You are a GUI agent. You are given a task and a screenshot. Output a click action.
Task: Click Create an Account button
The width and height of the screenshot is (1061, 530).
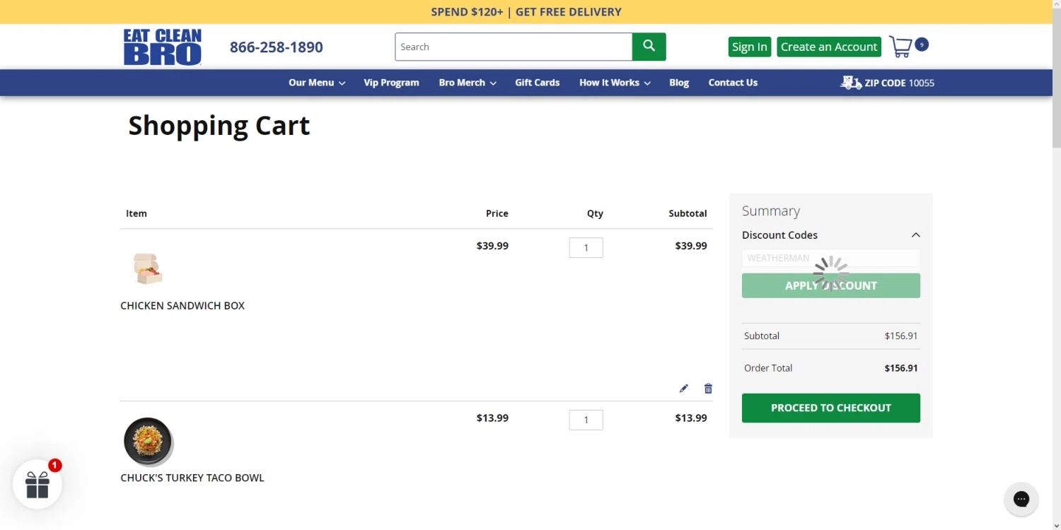click(x=829, y=47)
